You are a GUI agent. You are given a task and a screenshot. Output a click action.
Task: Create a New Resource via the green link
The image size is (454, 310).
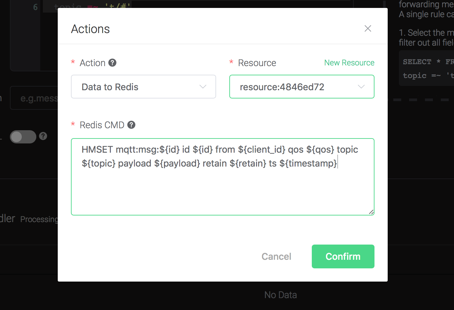[349, 63]
